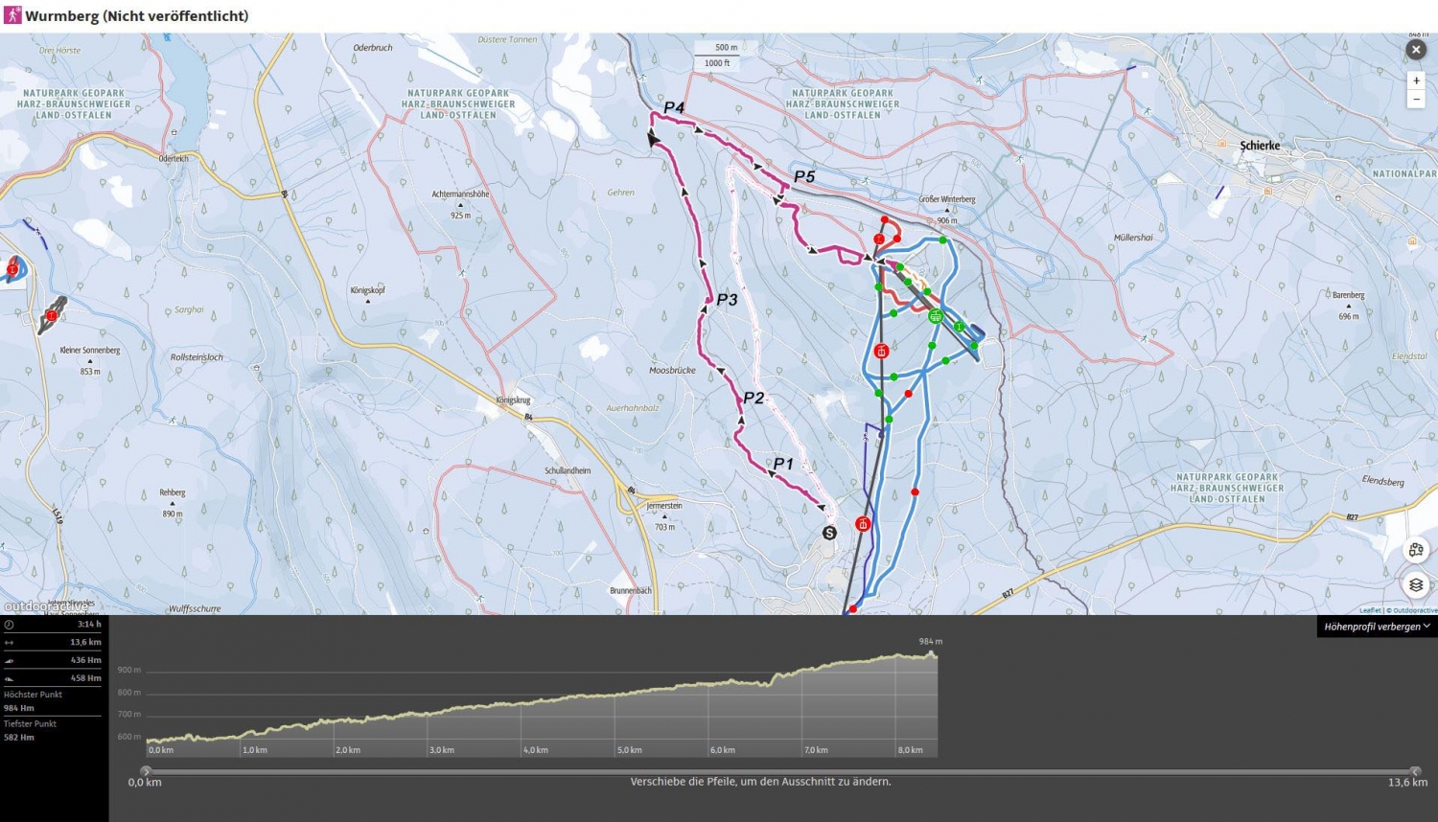Click waypoint P3 on the route

[x=727, y=300]
